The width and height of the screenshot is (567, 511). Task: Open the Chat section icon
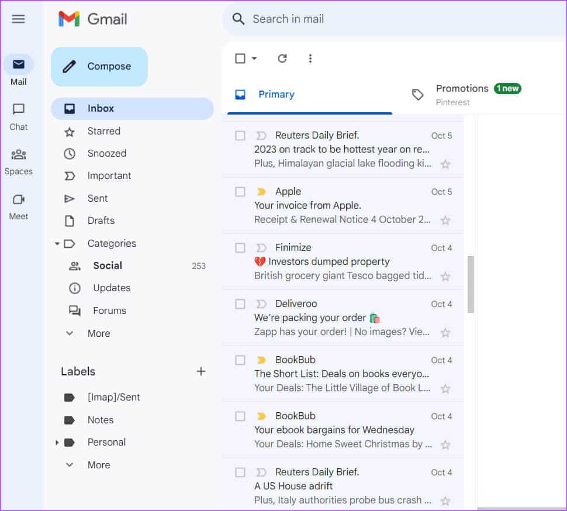[x=19, y=109]
